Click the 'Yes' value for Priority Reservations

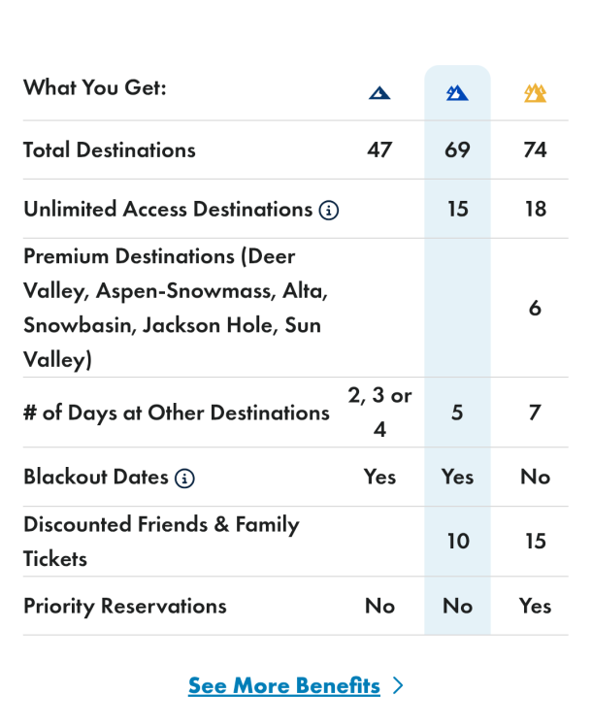(x=535, y=606)
